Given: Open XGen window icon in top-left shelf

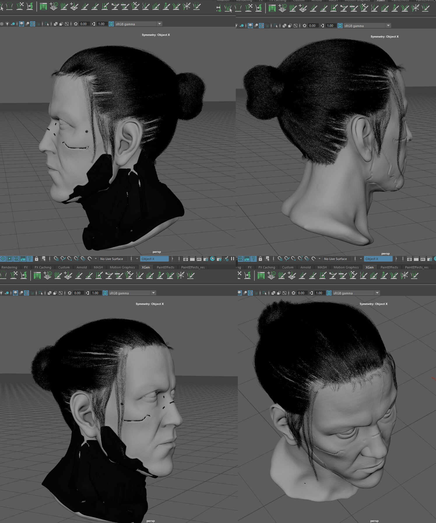Looking at the screenshot, I should 43,6.
